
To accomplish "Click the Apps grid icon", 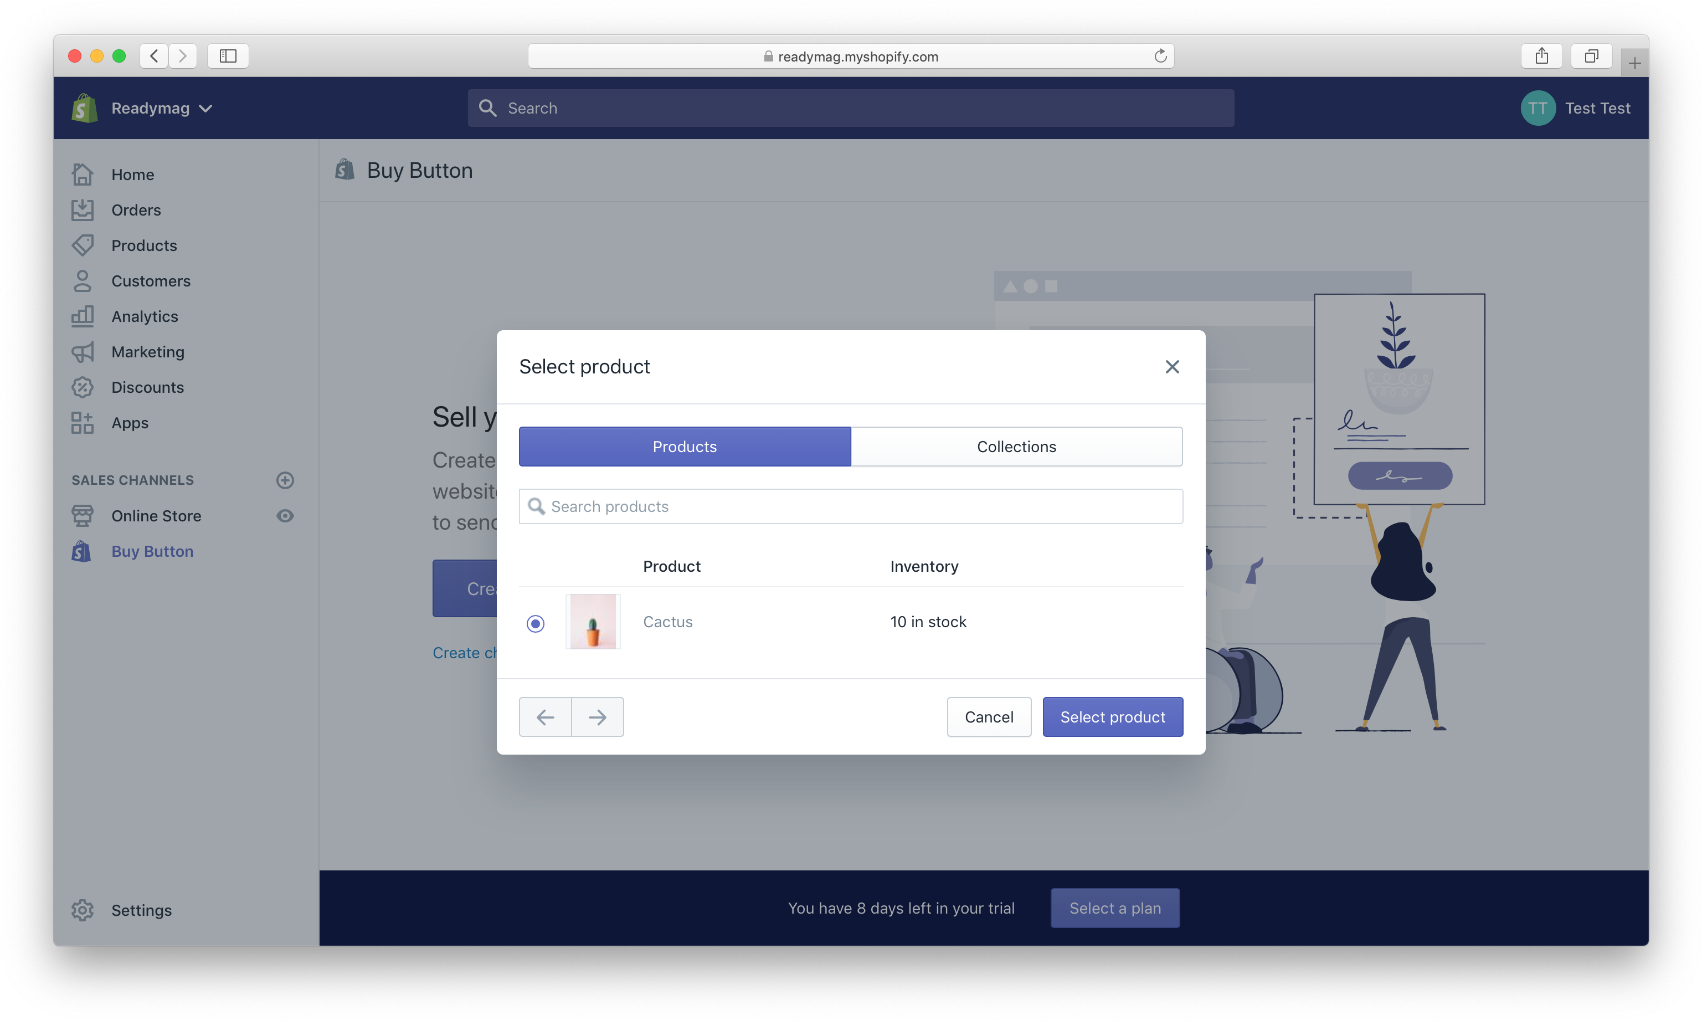I will point(83,423).
